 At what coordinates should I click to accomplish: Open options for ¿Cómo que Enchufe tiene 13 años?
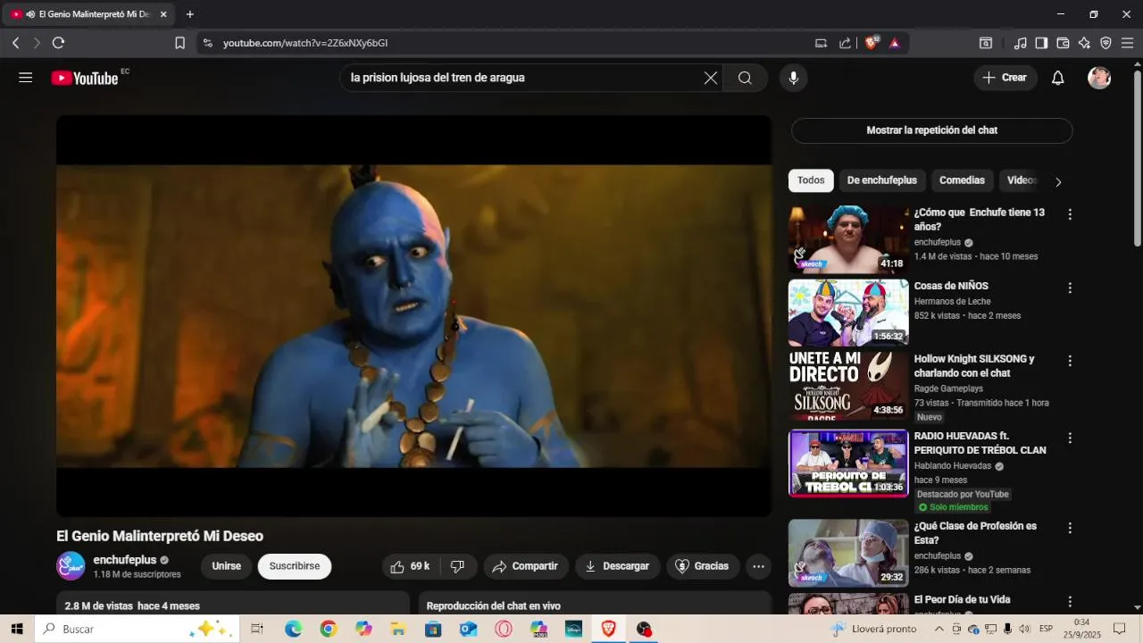pos(1070,214)
